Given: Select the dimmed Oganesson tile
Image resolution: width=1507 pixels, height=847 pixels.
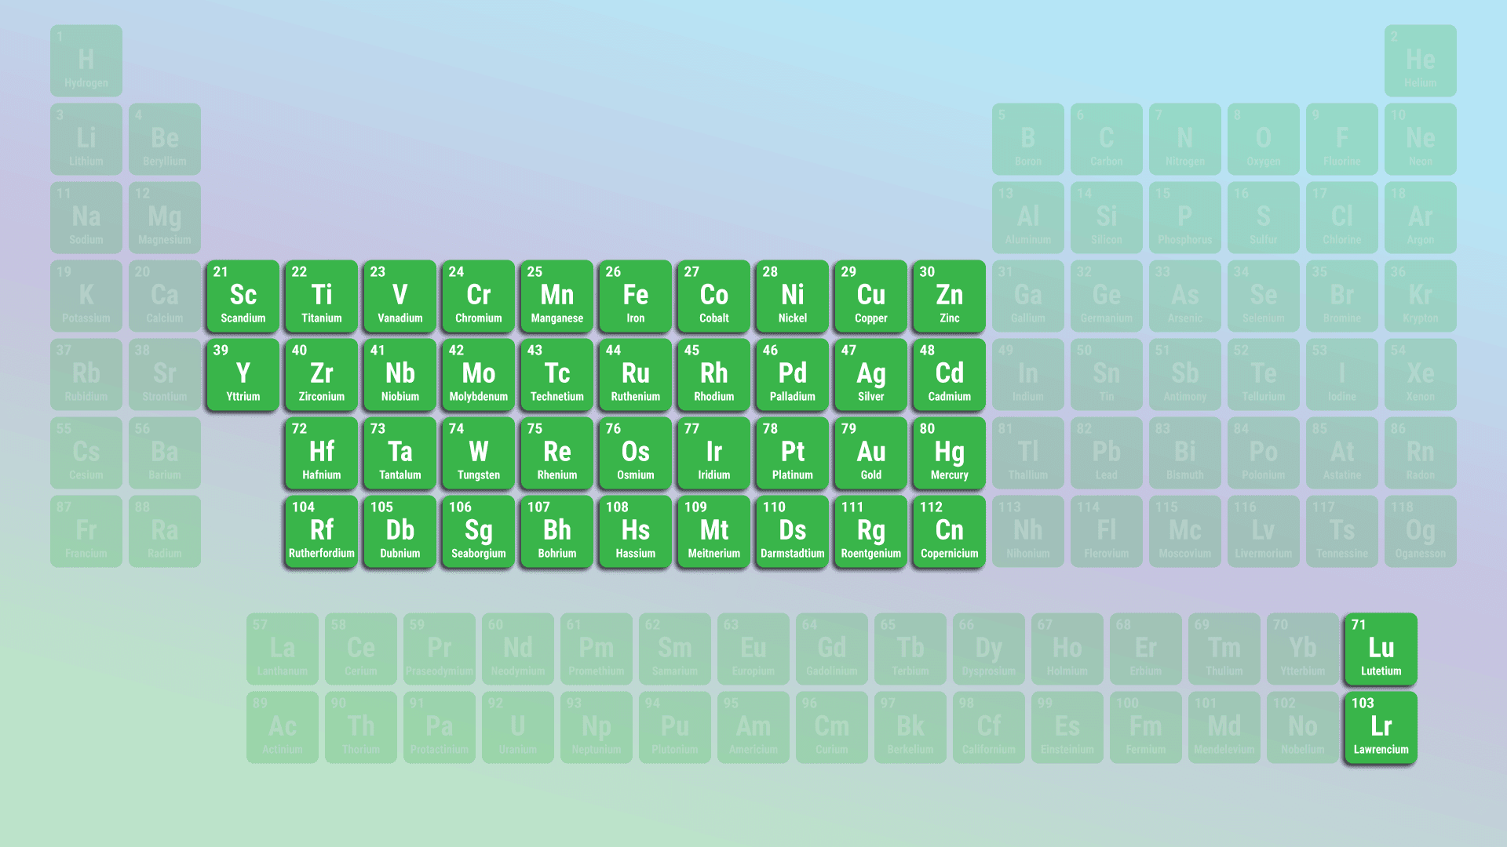Looking at the screenshot, I should tap(1420, 531).
